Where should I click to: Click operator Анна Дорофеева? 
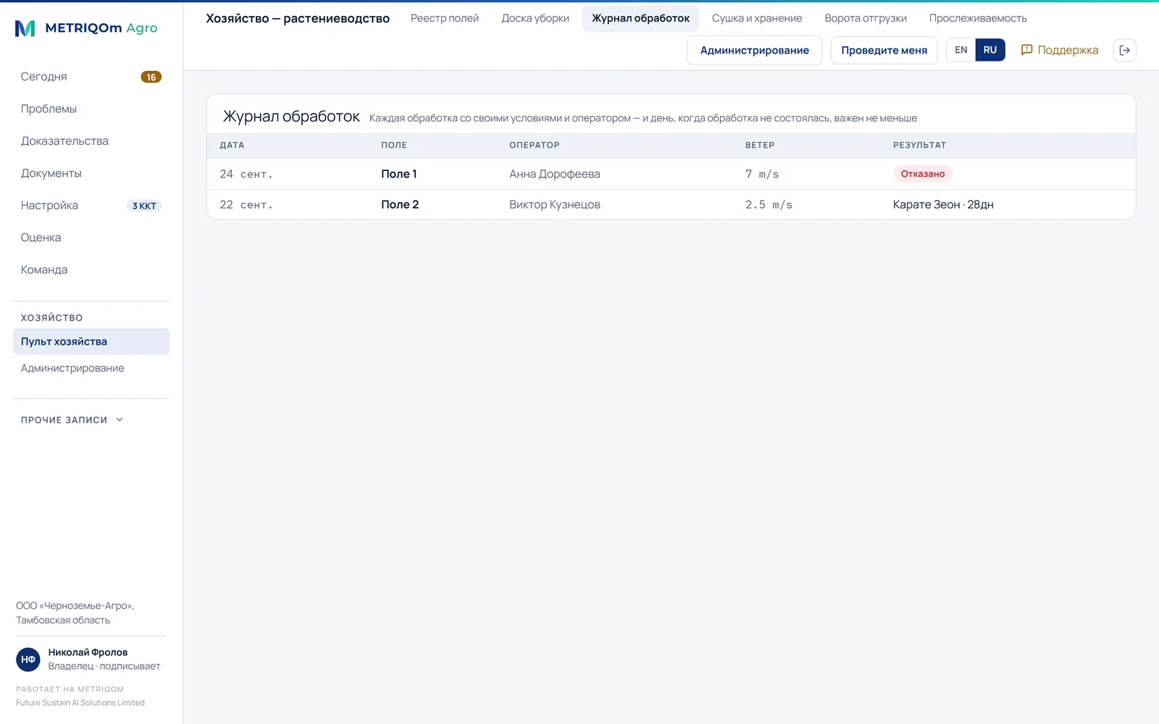(555, 174)
